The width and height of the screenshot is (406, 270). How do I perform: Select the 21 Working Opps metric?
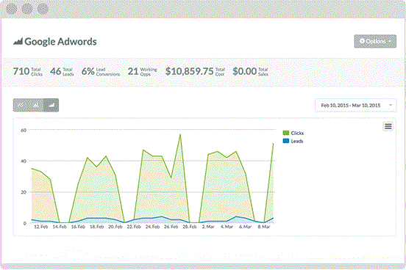[x=142, y=72]
